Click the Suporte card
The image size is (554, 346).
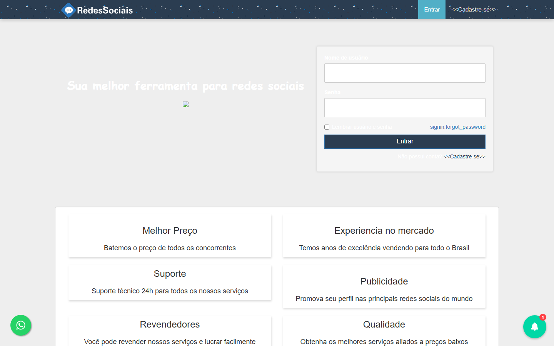170,282
